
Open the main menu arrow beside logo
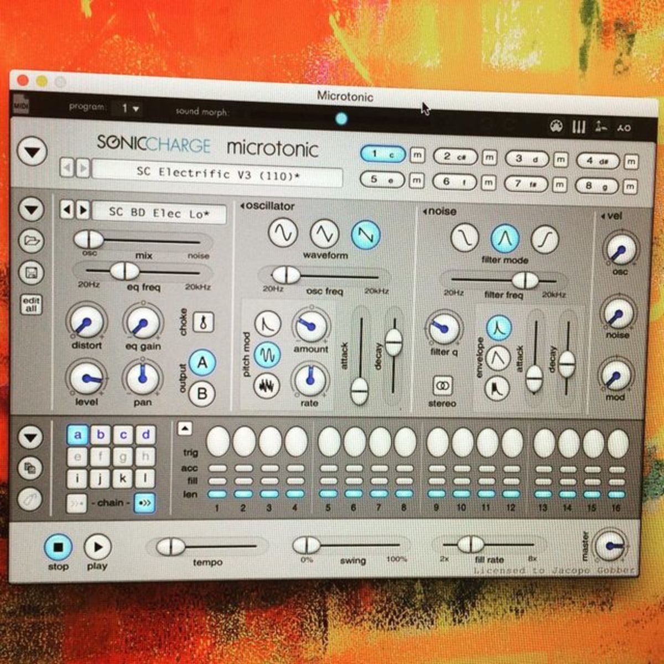32,152
